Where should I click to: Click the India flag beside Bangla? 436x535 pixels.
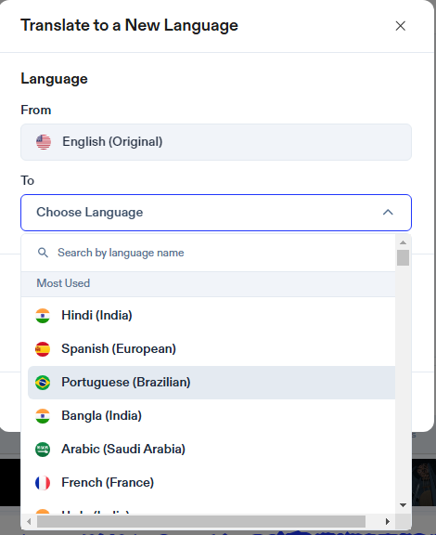43,416
